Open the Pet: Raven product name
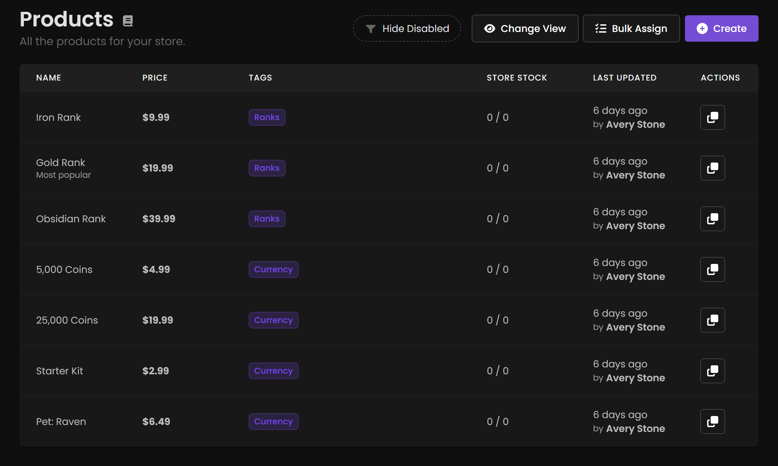Image resolution: width=778 pixels, height=466 pixels. point(61,422)
